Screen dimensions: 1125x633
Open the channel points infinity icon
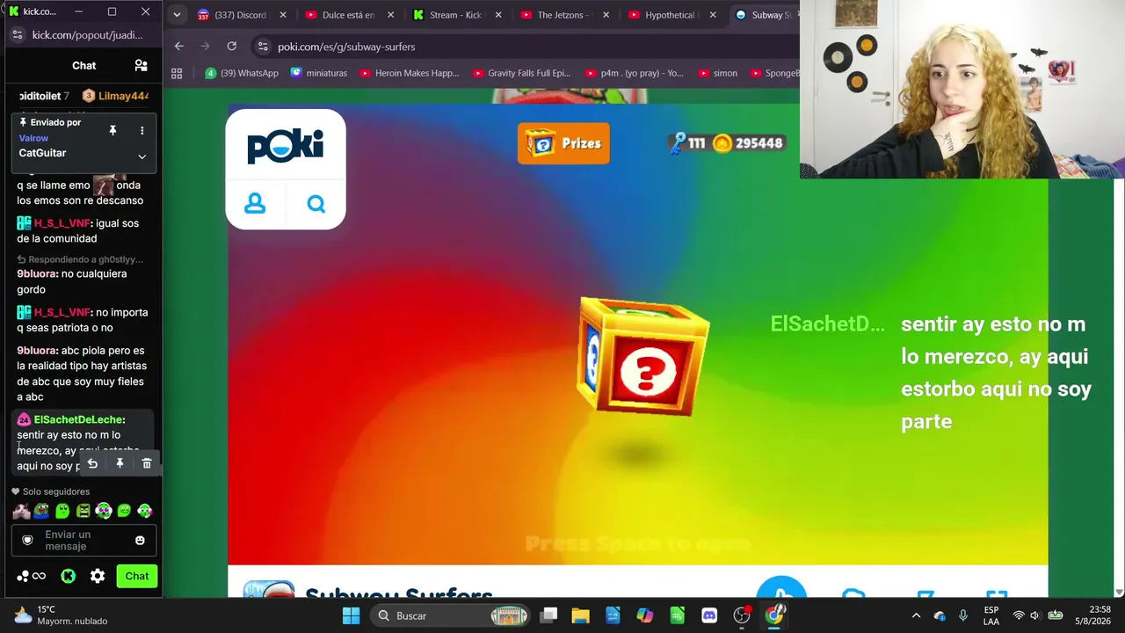(32, 576)
